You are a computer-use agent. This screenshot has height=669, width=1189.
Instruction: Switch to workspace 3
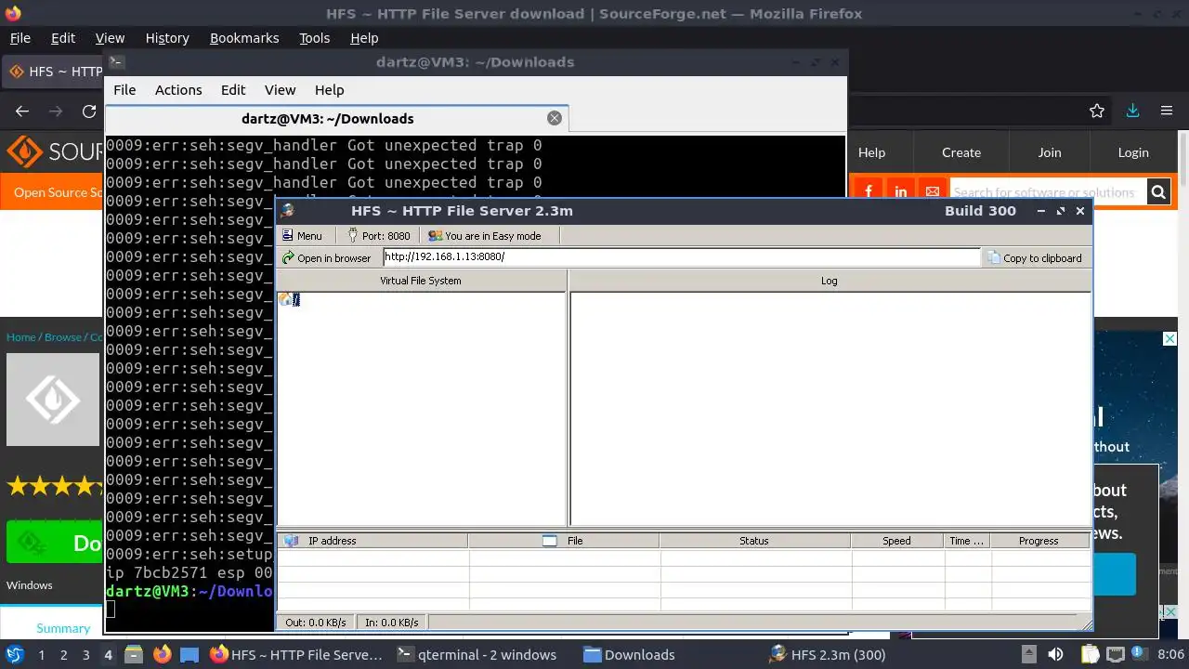[x=85, y=655]
